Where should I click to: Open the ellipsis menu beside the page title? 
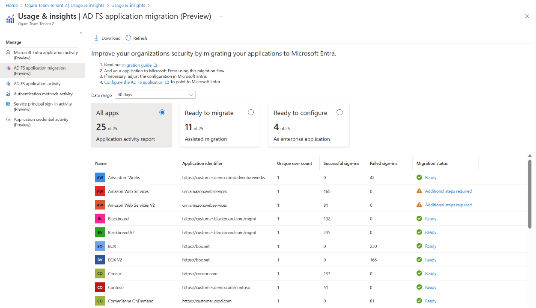221,16
